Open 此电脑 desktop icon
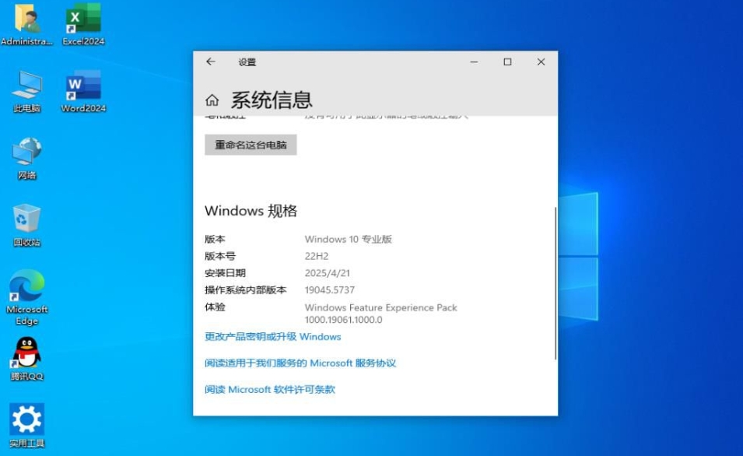 (x=26, y=86)
